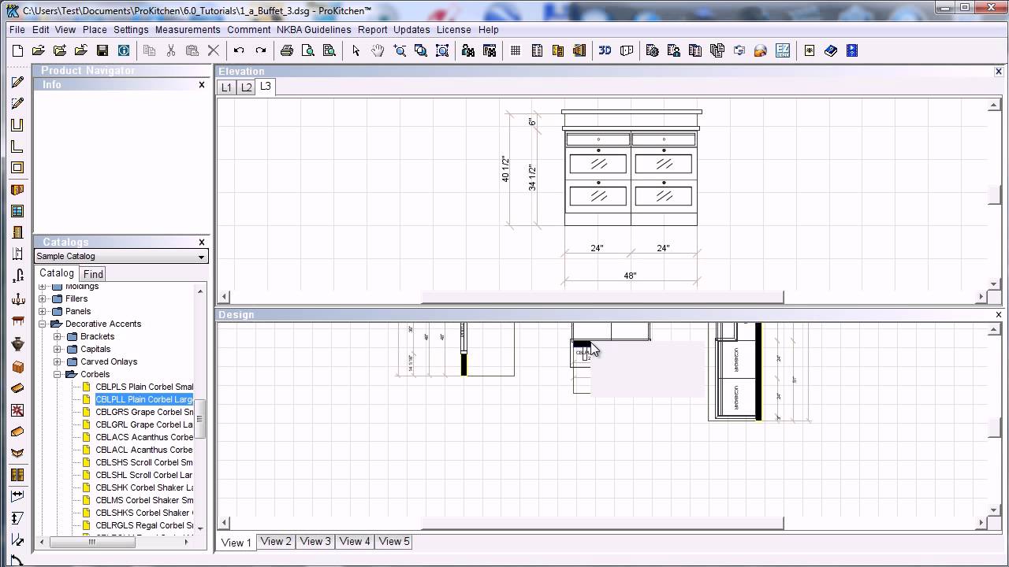Select CBLSHK Corbel Shaker item
The height and width of the screenshot is (567, 1009).
(144, 487)
